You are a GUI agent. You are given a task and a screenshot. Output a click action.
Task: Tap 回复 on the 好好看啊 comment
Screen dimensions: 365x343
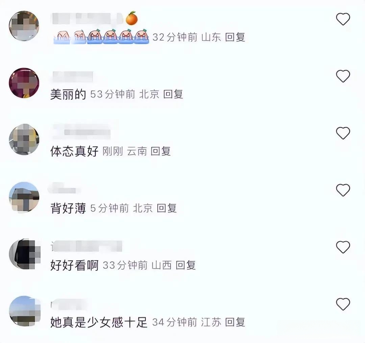[186, 265]
